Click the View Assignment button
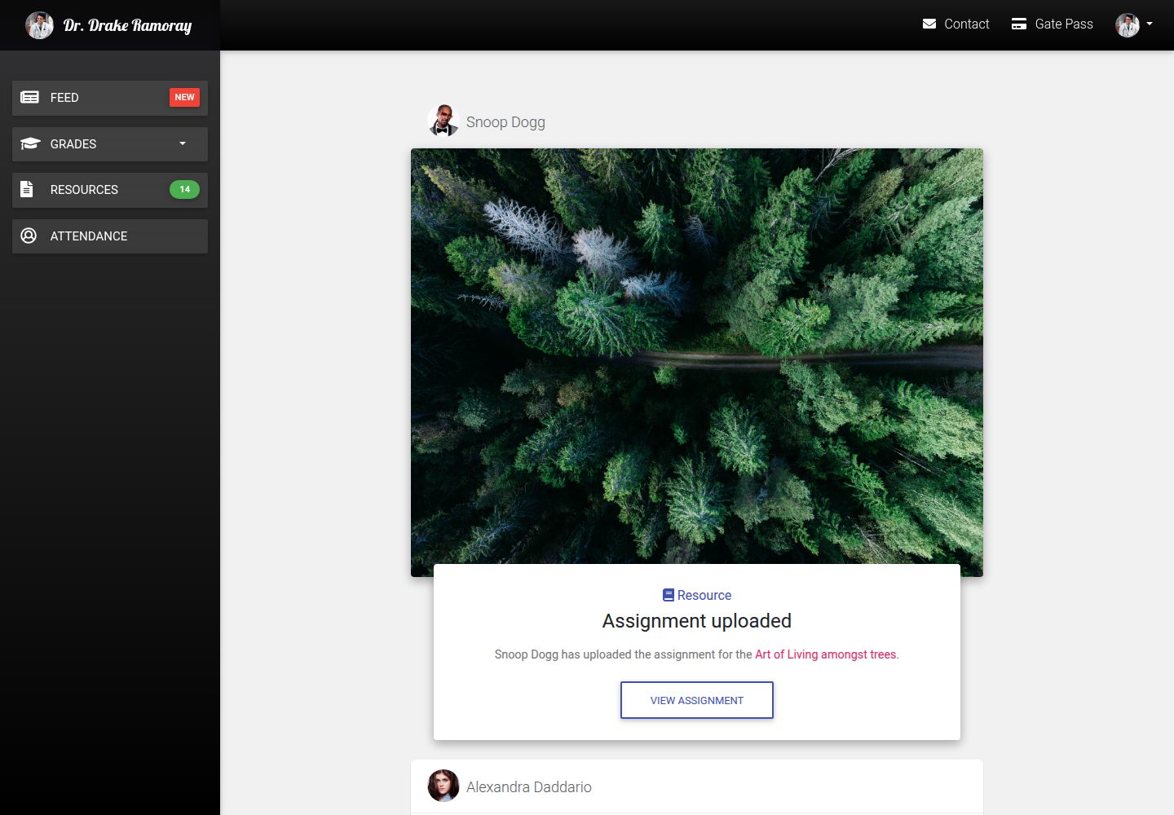The height and width of the screenshot is (815, 1174). 697,700
